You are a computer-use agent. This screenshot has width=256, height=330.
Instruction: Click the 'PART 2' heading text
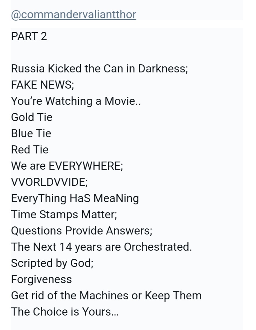coord(29,36)
